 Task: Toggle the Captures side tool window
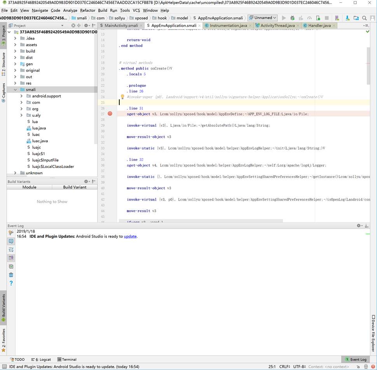coord(3,92)
